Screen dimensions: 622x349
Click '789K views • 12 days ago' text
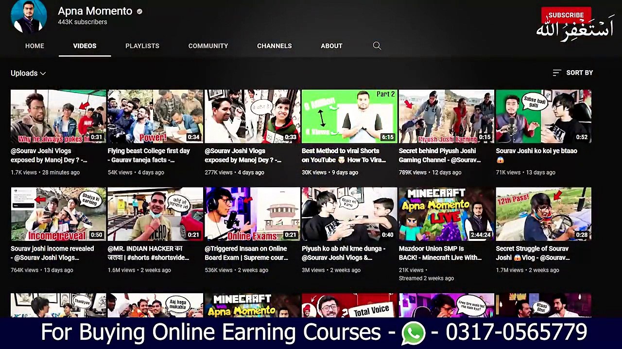click(430, 173)
